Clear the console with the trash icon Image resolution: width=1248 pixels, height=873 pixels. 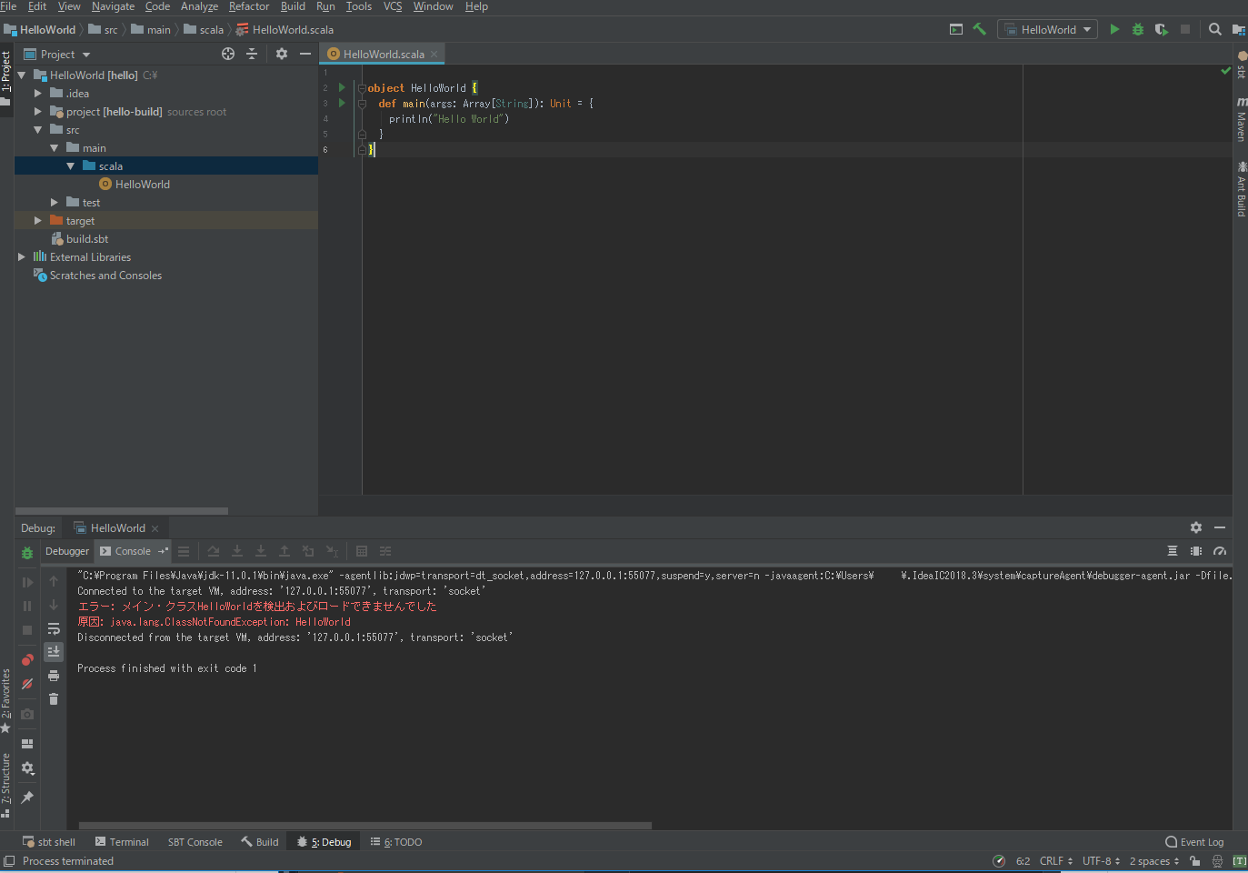coord(54,698)
